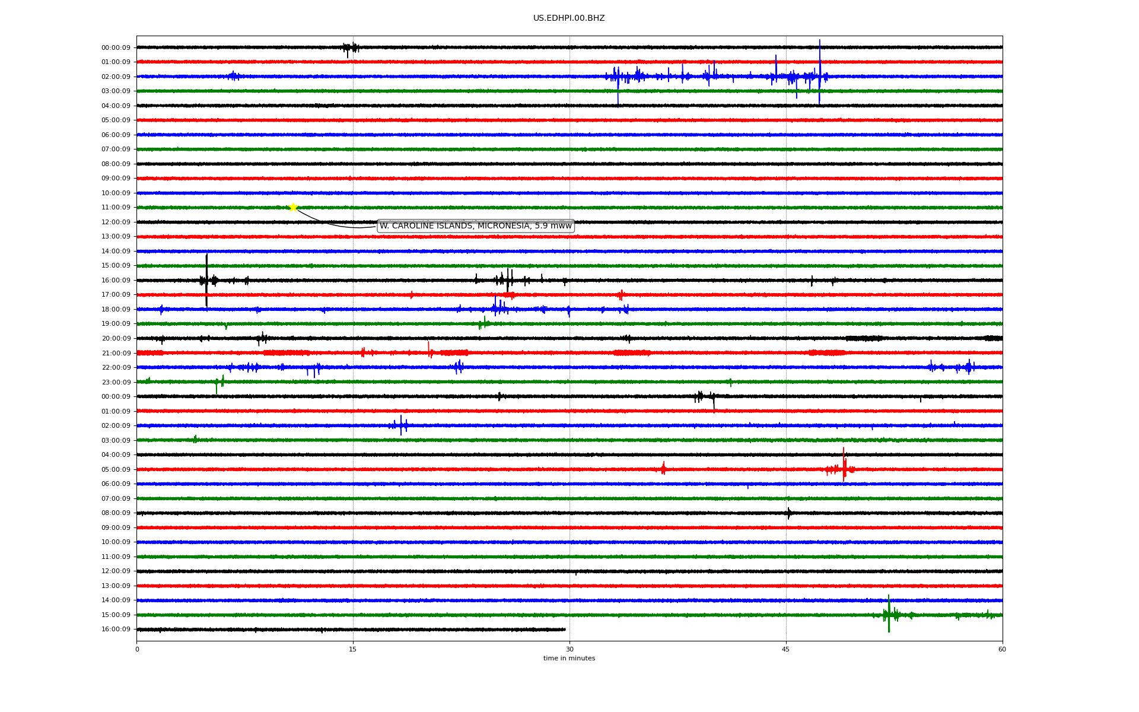Click the US.EDHPI.00.BHZ plot title

(x=568, y=18)
